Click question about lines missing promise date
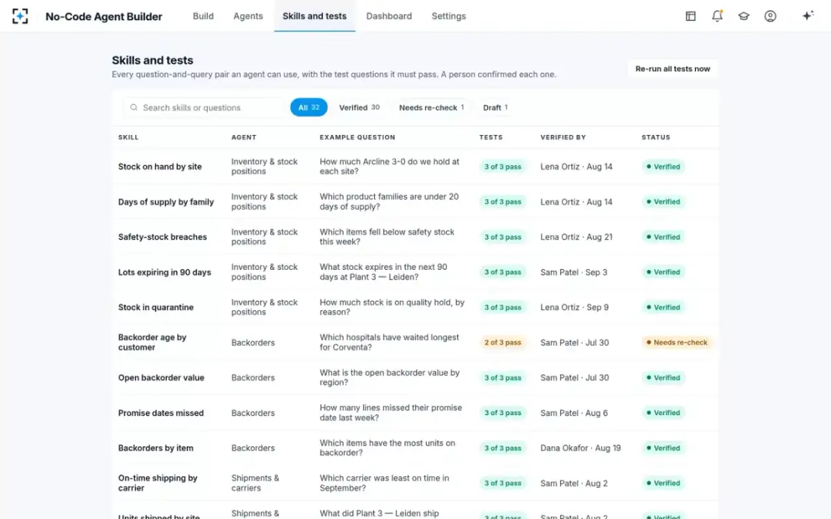This screenshot has width=831, height=519. [x=391, y=413]
